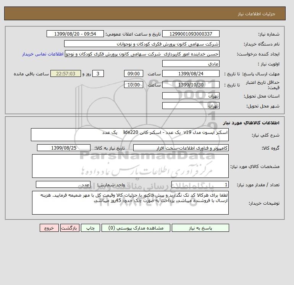Click the تاریخ و ساعت اعلان عمومی label
This screenshot has height=285, width=294.
pyautogui.click(x=133, y=34)
